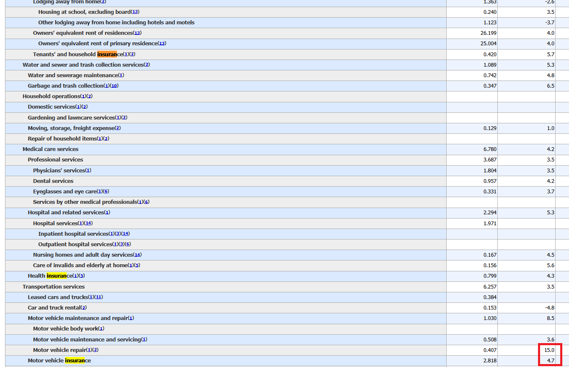
Task: Open footnote 2 on Household operations
Action: click(x=89, y=96)
